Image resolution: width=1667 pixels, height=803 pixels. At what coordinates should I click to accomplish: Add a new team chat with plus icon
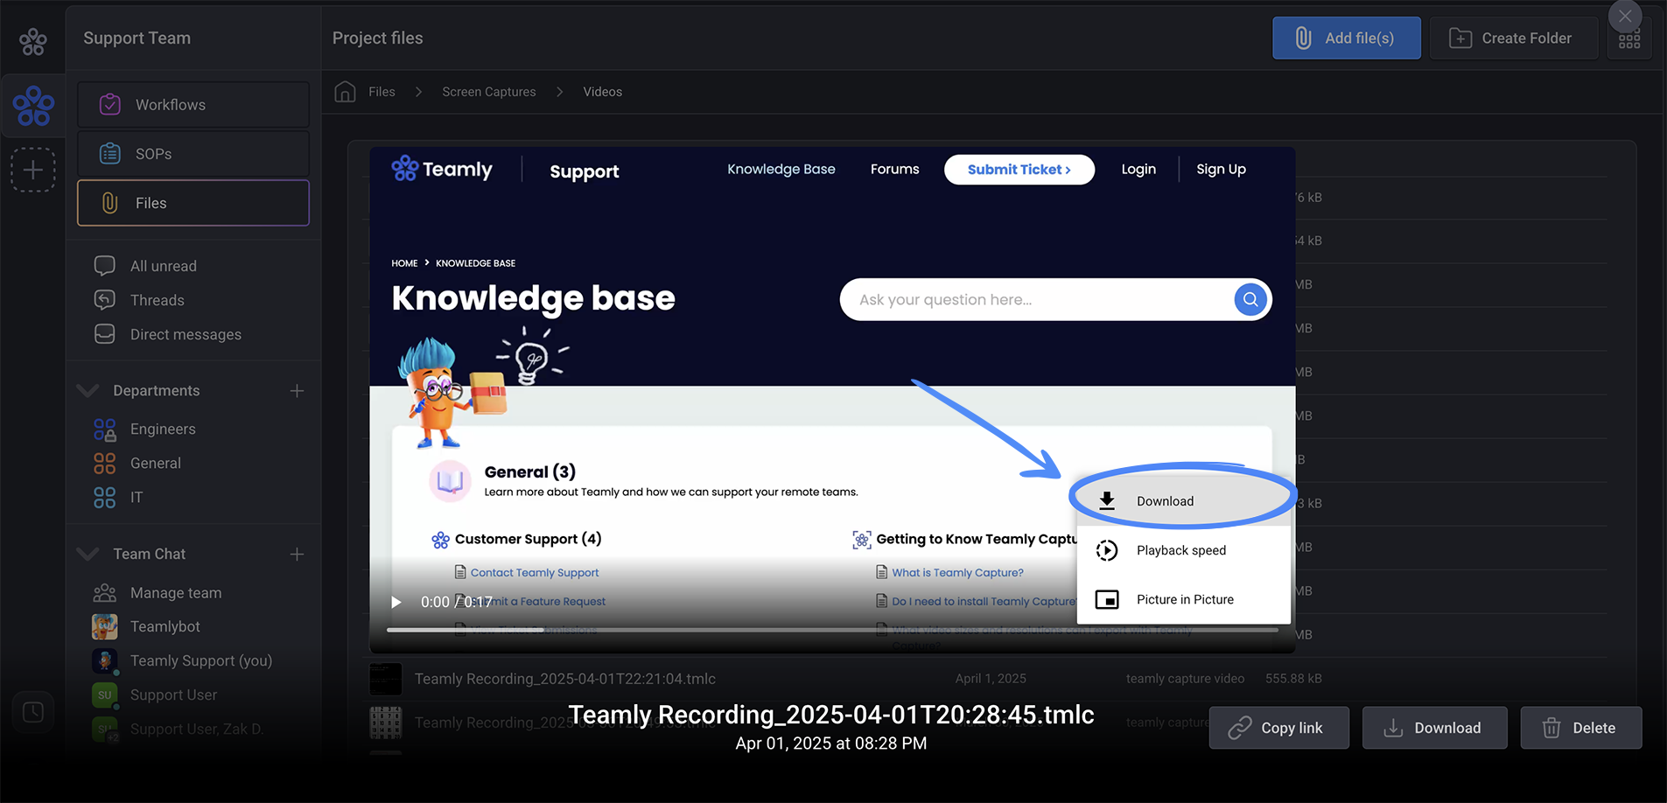[298, 555]
